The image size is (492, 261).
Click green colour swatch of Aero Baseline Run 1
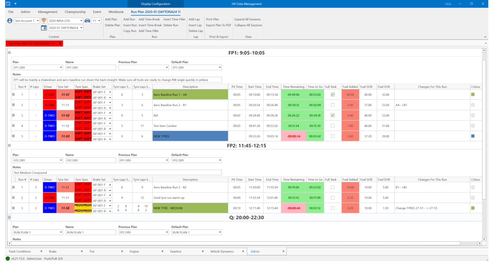[473, 94]
